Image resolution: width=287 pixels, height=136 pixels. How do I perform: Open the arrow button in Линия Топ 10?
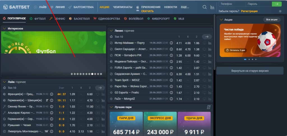coord(207,37)
